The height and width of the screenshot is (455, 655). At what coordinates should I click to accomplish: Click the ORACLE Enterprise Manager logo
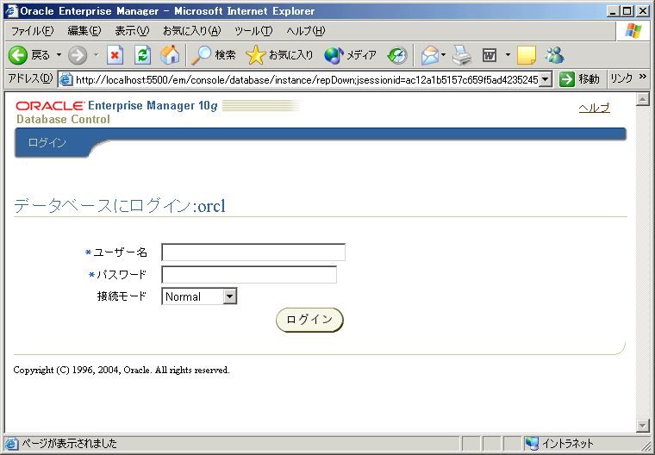point(117,106)
